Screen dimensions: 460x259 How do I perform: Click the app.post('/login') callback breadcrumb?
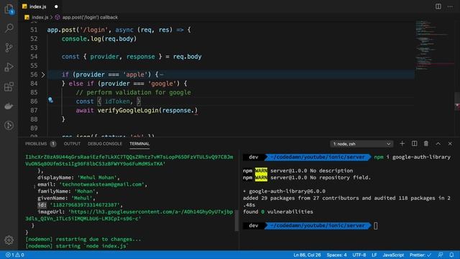tap(90, 17)
